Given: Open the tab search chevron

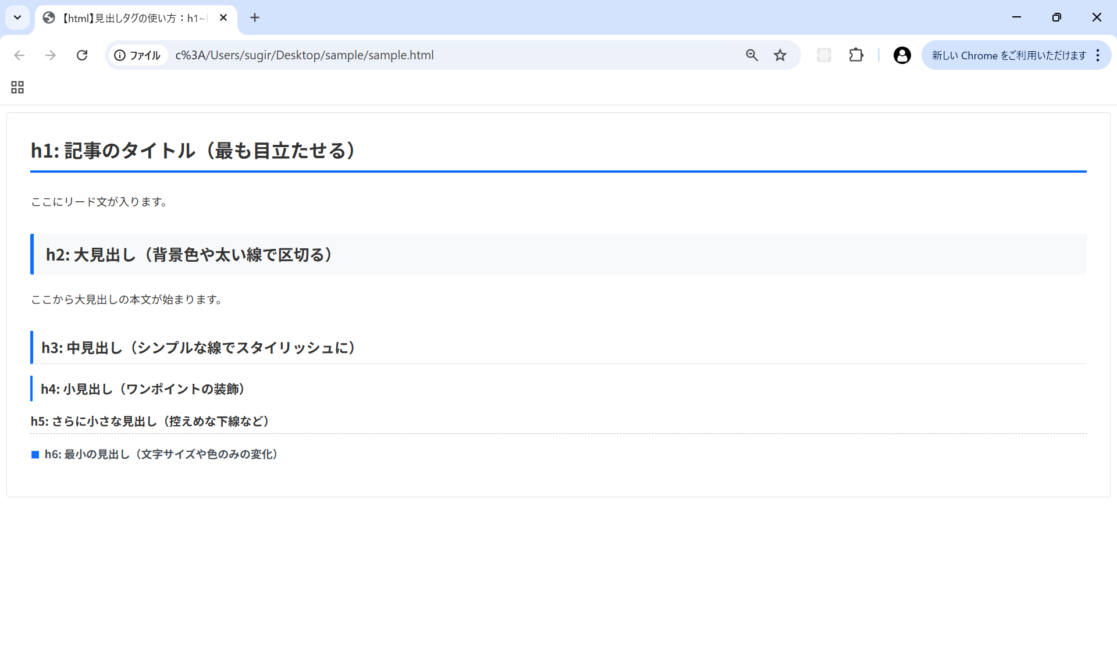Looking at the screenshot, I should pyautogui.click(x=17, y=17).
